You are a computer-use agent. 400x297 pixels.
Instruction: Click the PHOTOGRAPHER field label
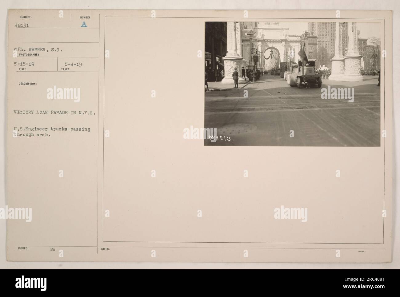coord(29,54)
